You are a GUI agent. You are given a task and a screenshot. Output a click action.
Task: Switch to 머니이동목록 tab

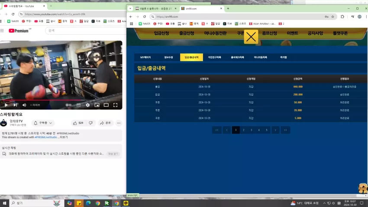[x=260, y=57]
